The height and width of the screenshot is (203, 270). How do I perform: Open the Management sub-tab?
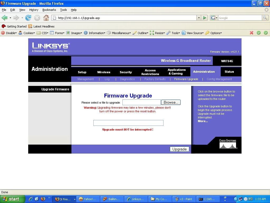(86, 79)
